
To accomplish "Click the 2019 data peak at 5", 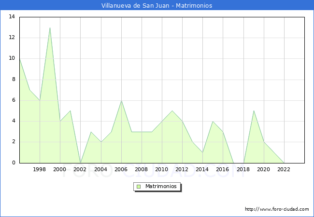I will [x=254, y=111].
